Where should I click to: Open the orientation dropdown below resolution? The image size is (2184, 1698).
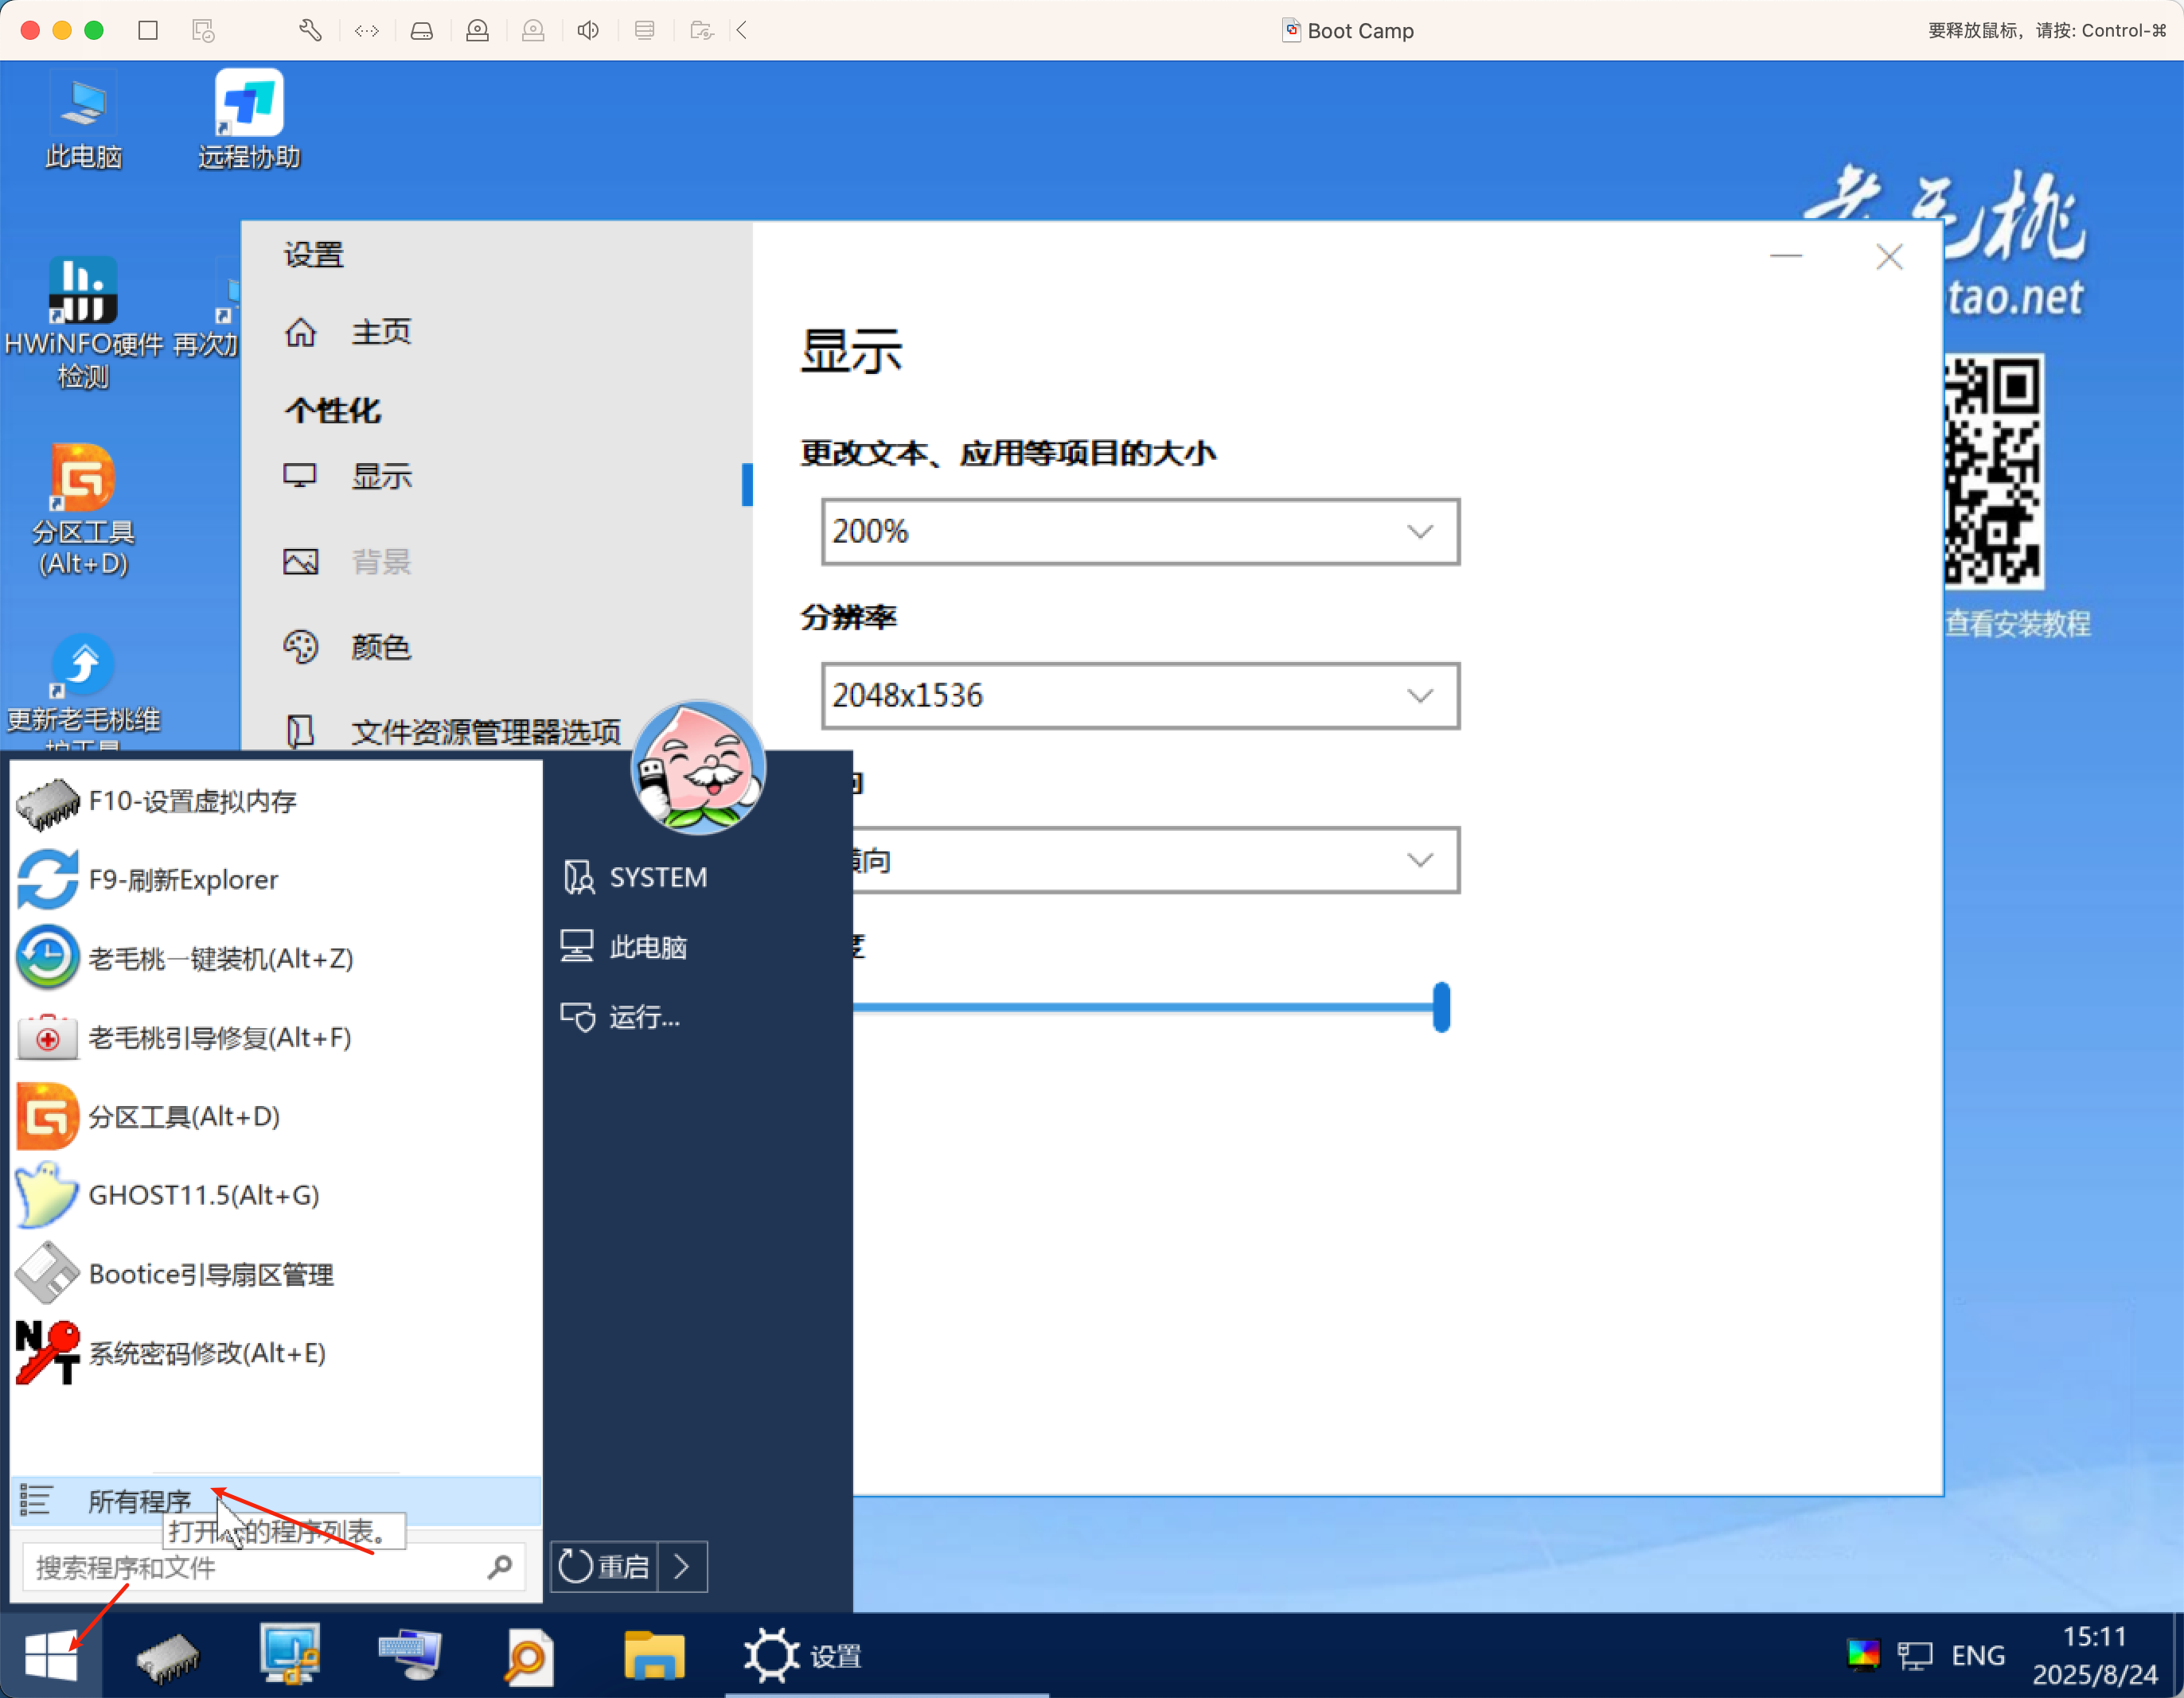pyautogui.click(x=1155, y=860)
